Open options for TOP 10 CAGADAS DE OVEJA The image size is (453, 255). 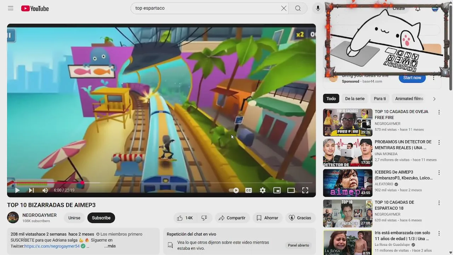439,112
